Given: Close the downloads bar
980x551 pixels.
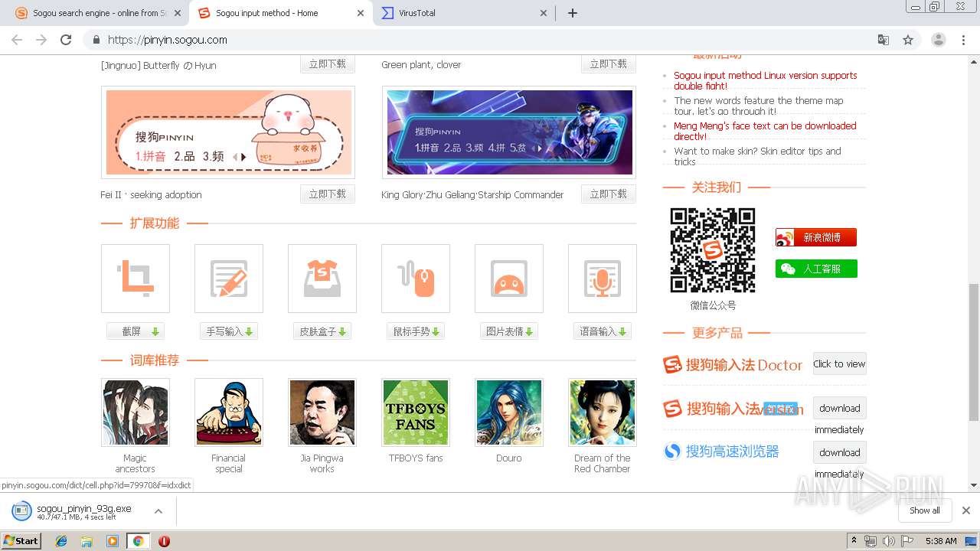Looking at the screenshot, I should pos(966,510).
